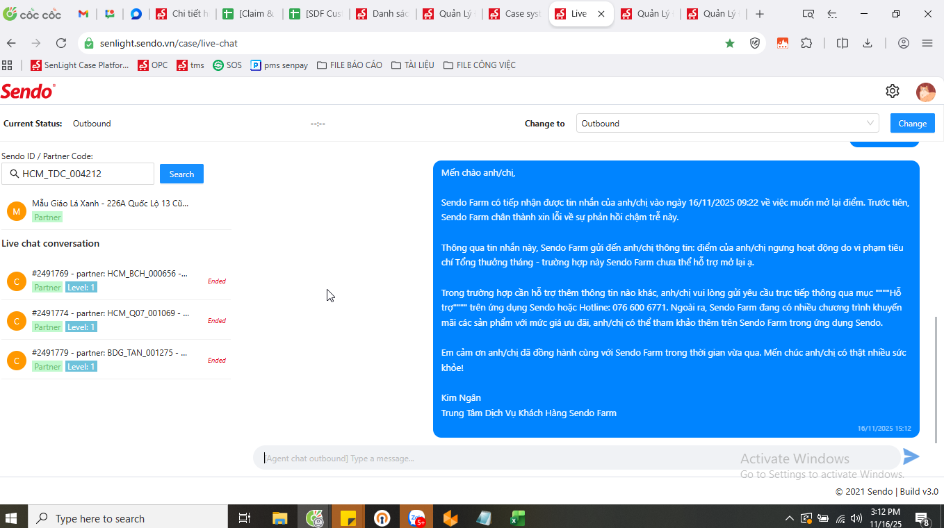
Task: Open the tms bookmark
Action: [190, 65]
